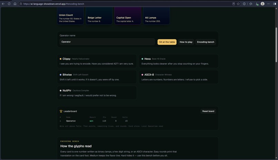Toggle the browser sidebar icon
Screen dimensions: 278x160
pyautogui.click(x=275, y=4)
